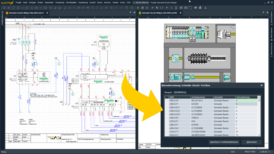Open the Projekt-Explorer panel on the left edge
This screenshot has width=274, height=154.
(2, 19)
